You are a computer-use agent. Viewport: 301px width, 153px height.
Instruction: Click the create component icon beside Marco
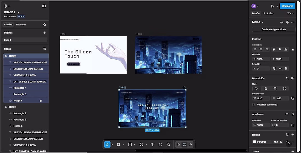[x=287, y=22]
